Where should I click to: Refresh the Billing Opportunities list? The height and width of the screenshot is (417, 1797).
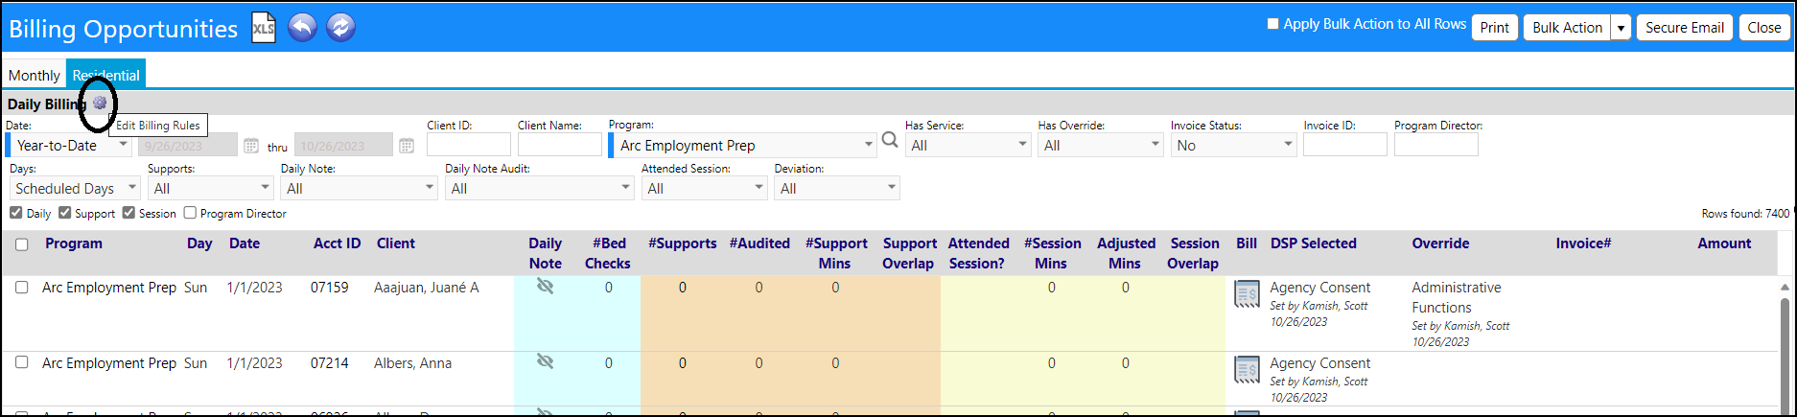coord(340,27)
